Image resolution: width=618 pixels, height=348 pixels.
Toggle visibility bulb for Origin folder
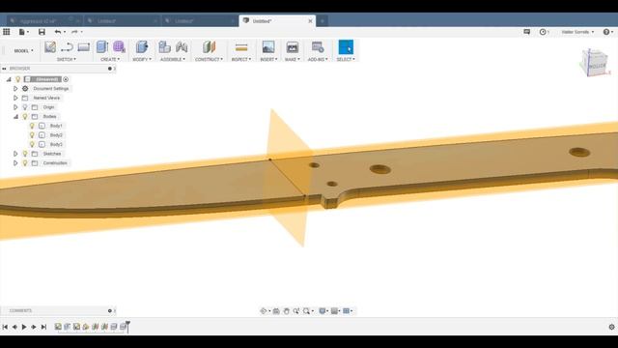coord(25,107)
